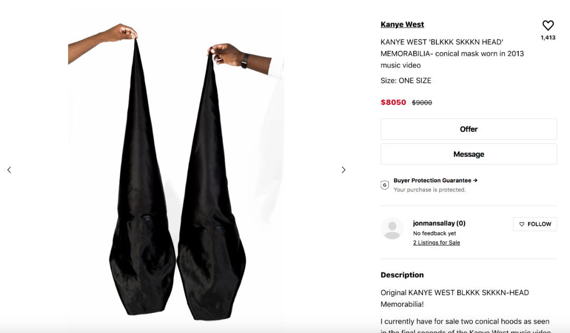Click the 1,413 likes count
The image size is (570, 333).
coord(548,37)
